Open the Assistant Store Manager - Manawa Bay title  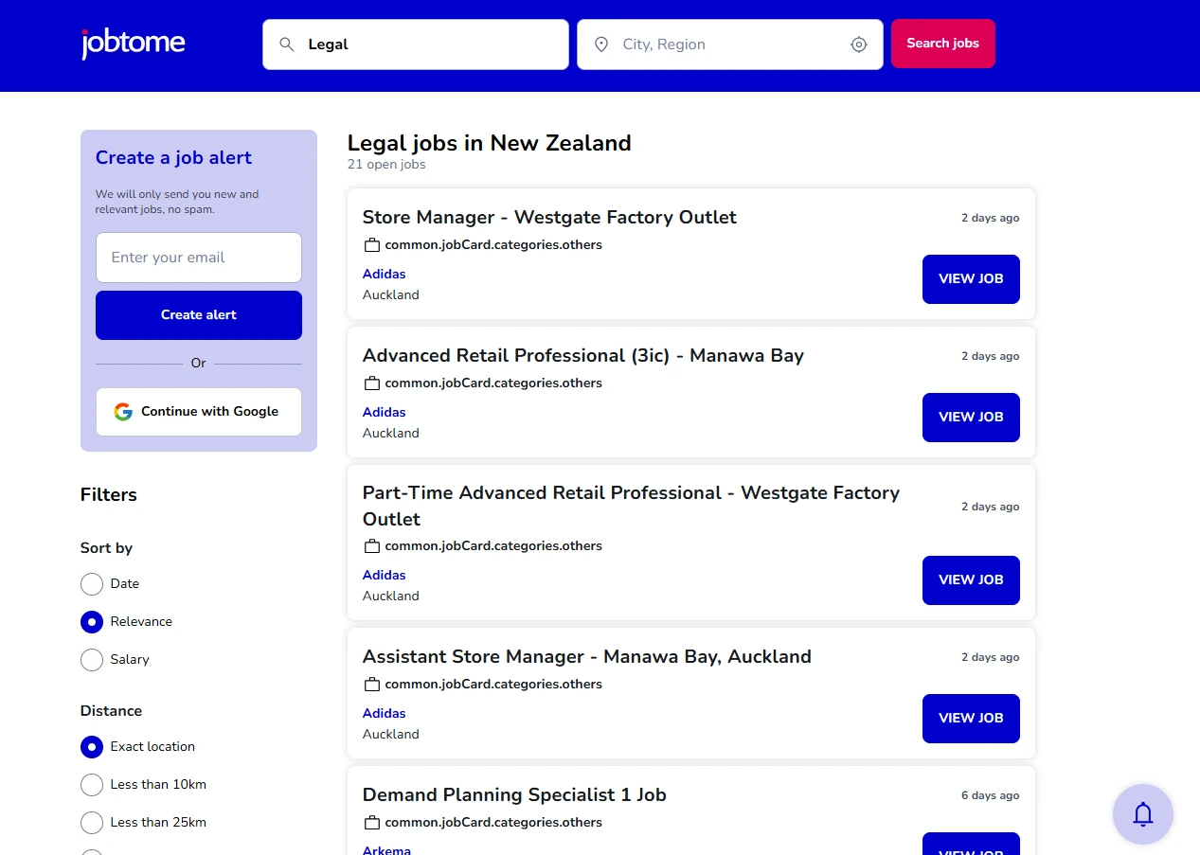tap(587, 657)
